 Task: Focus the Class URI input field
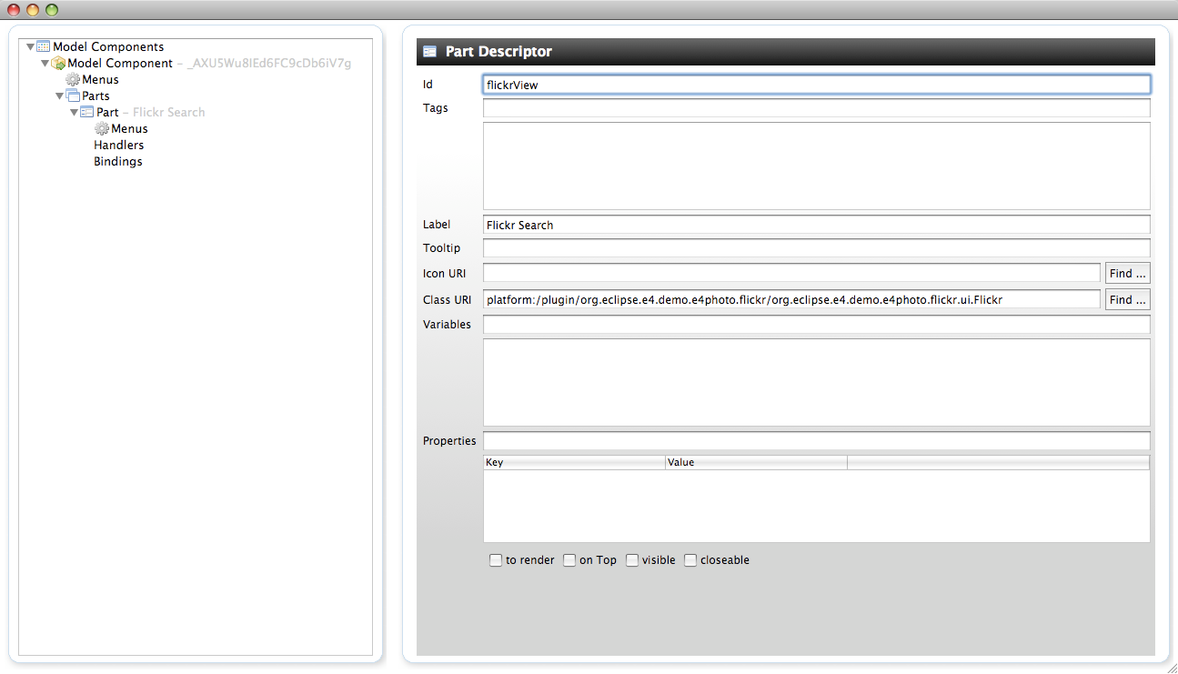click(791, 299)
